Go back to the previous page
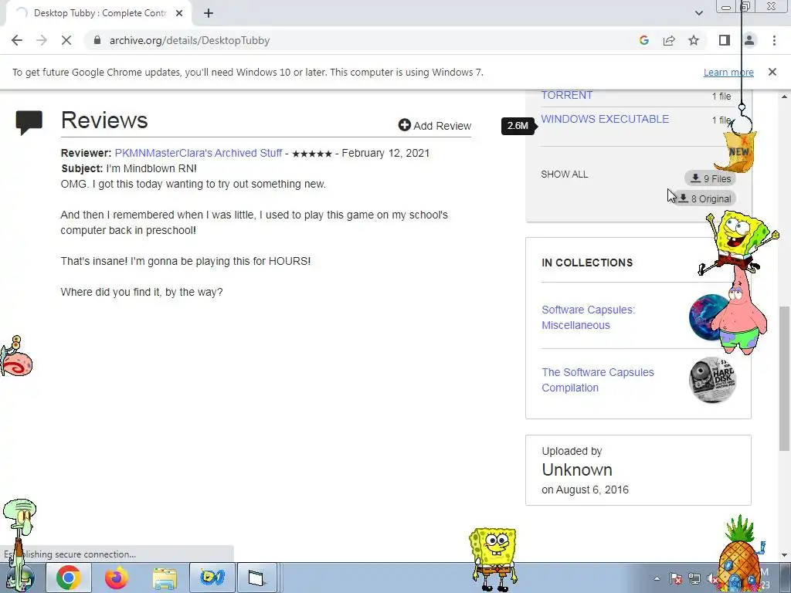Image resolution: width=791 pixels, height=593 pixels. 17,40
